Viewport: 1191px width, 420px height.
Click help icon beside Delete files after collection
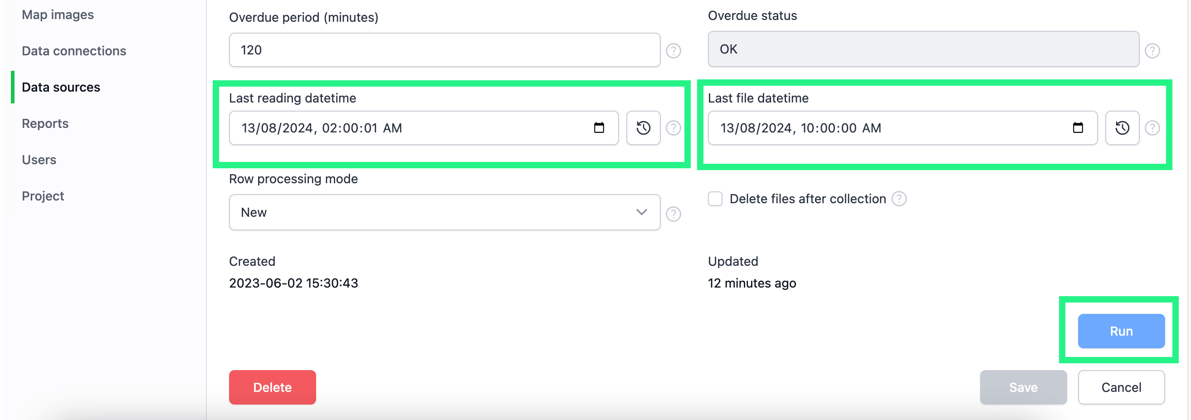coord(898,199)
